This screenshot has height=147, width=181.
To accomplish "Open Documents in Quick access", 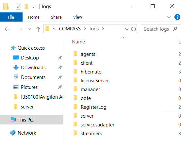I will pos(33,77).
